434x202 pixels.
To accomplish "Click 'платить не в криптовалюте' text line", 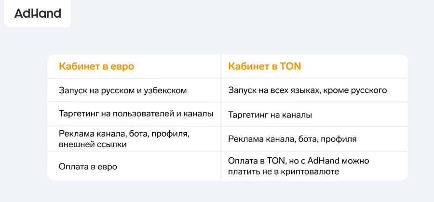I will pos(284,172).
